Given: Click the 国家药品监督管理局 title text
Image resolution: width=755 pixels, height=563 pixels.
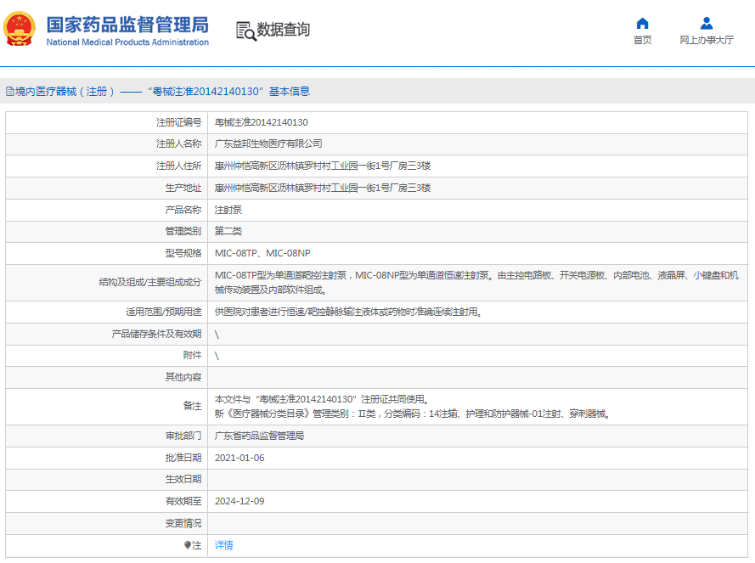Looking at the screenshot, I should [x=127, y=24].
